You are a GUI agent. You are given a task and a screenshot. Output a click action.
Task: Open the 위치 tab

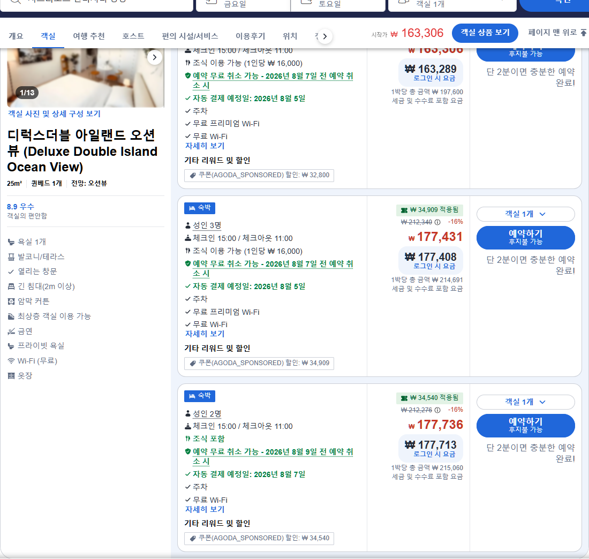pyautogui.click(x=290, y=36)
